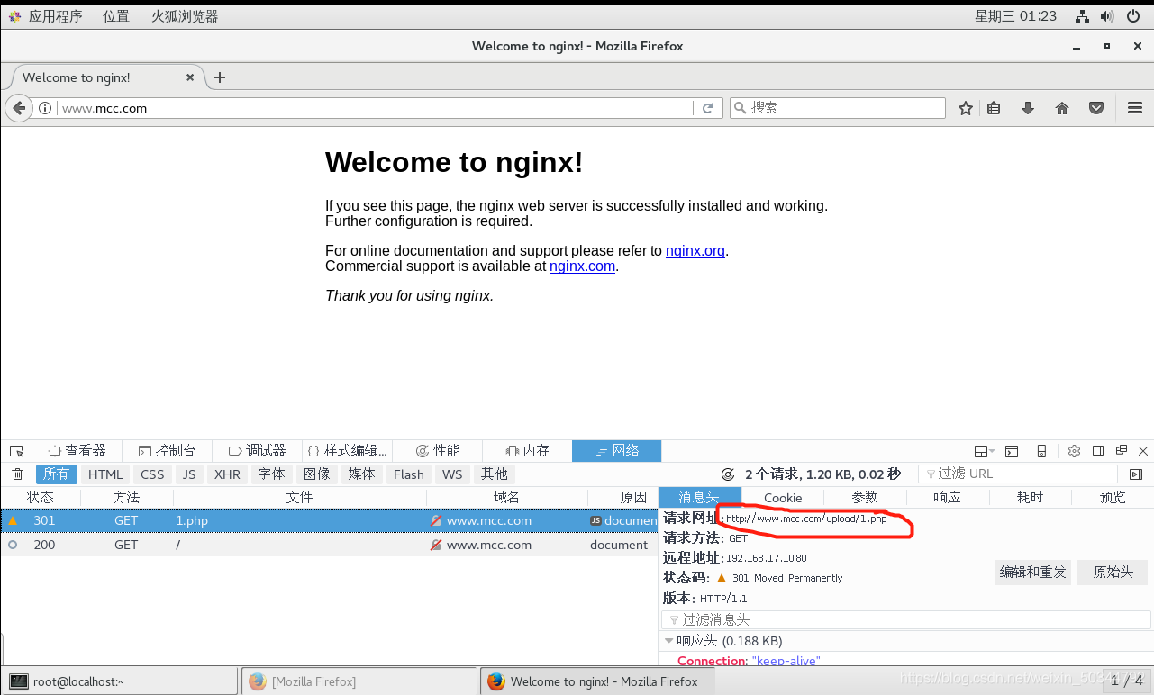Open devtools in separate window icon
This screenshot has height=695, width=1154.
(1122, 451)
